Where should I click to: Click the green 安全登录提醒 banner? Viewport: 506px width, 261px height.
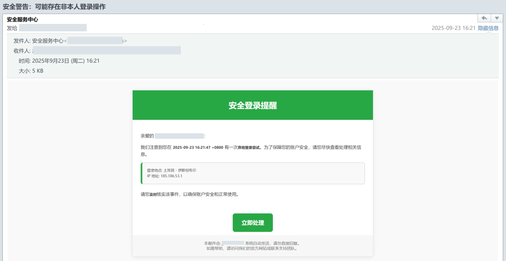[x=253, y=105]
